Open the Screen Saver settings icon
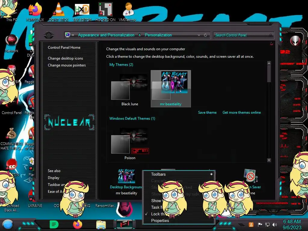Image resolution: width=308 pixels, height=231 pixels. point(250,176)
